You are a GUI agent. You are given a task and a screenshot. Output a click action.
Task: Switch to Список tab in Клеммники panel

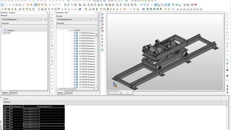pyautogui.click(x=69, y=92)
